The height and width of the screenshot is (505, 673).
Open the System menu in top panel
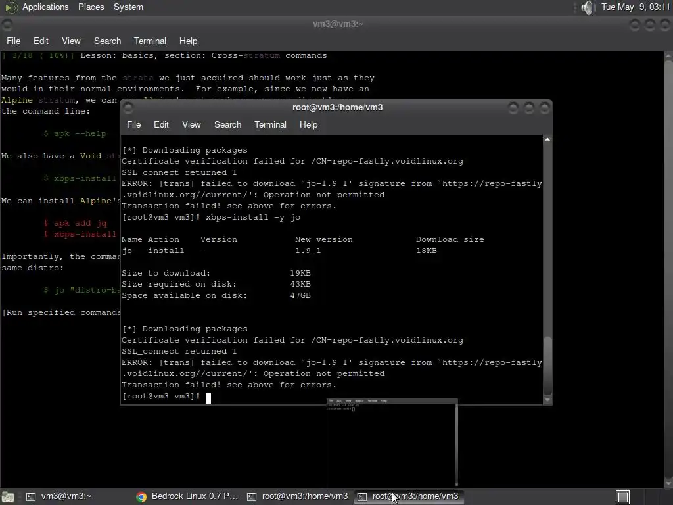(128, 7)
